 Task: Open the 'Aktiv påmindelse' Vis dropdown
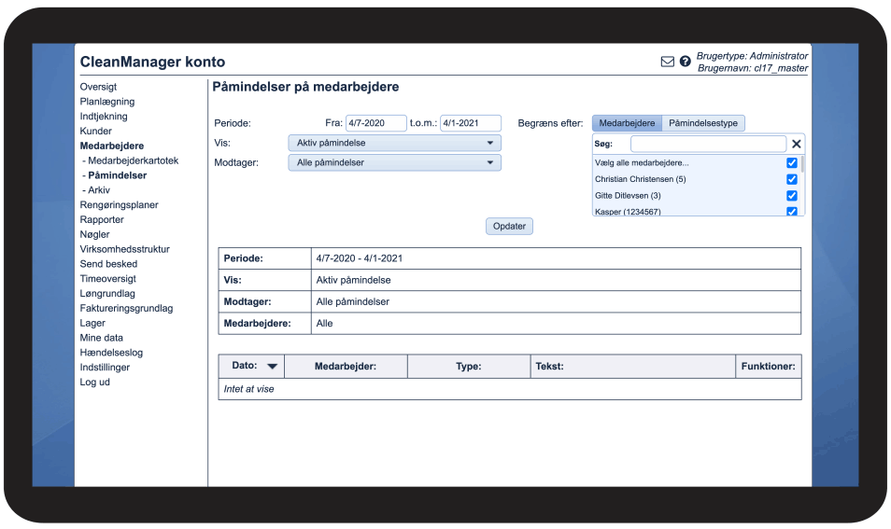[x=394, y=143]
